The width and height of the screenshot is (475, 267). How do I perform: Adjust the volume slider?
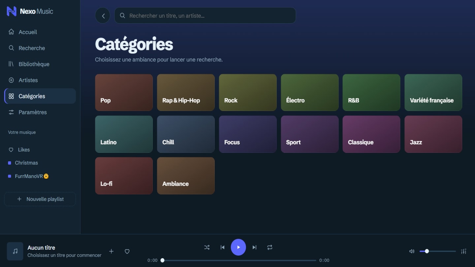pos(437,251)
